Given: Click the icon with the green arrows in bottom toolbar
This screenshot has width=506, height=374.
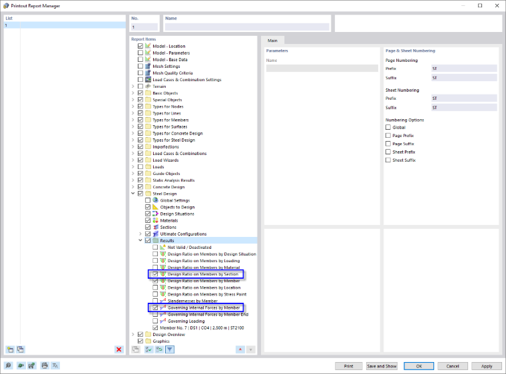Looking at the screenshot, I should coord(31,365).
